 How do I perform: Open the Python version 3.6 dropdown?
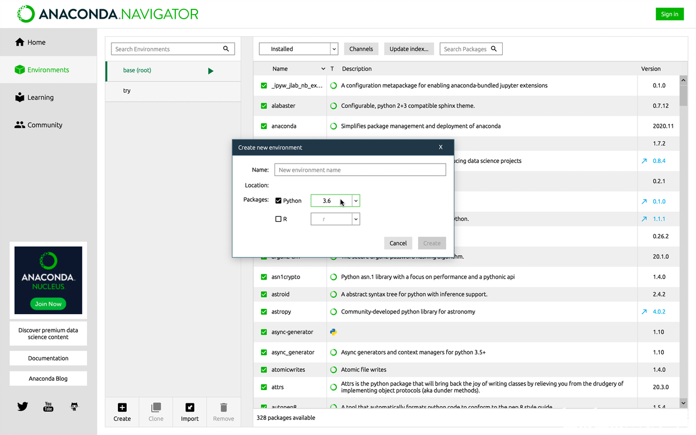tap(335, 201)
